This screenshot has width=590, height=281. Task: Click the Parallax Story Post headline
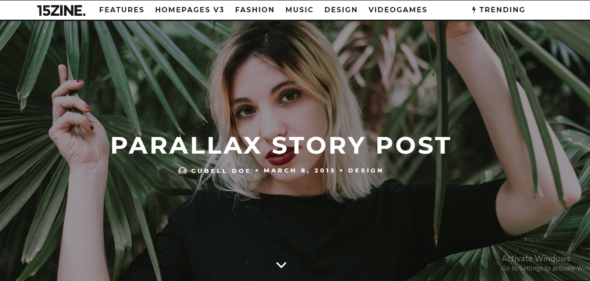[281, 146]
